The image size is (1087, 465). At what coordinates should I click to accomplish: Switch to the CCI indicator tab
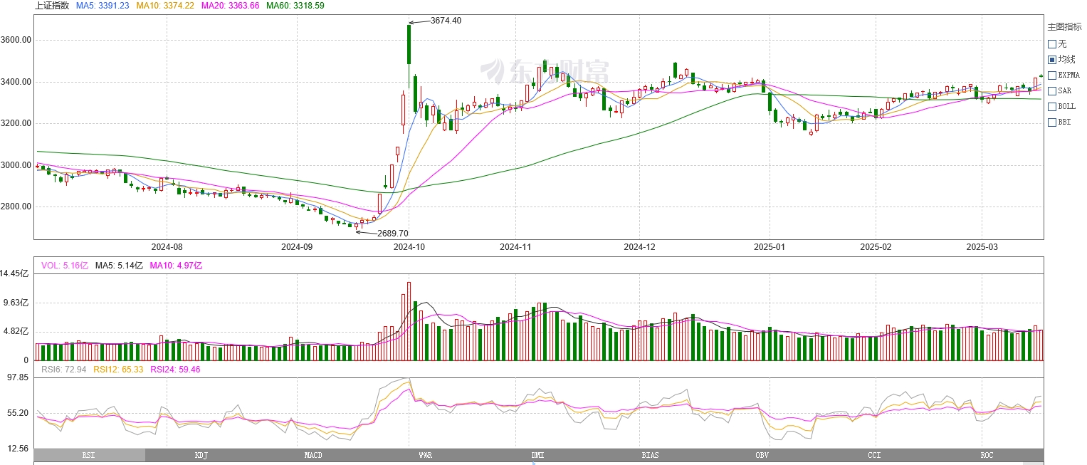click(x=874, y=455)
